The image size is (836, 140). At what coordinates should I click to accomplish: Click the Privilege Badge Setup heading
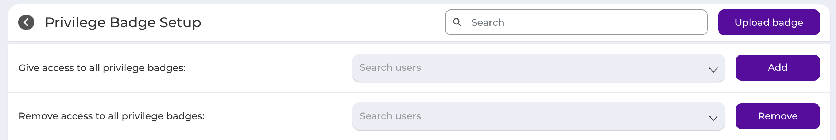[123, 22]
